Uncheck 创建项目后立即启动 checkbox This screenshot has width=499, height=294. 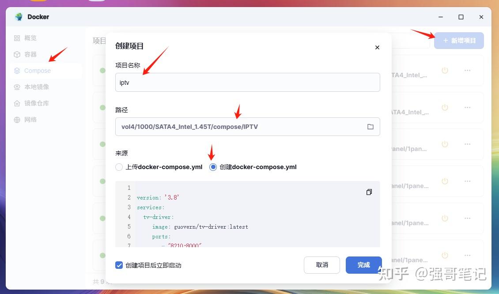click(119, 265)
